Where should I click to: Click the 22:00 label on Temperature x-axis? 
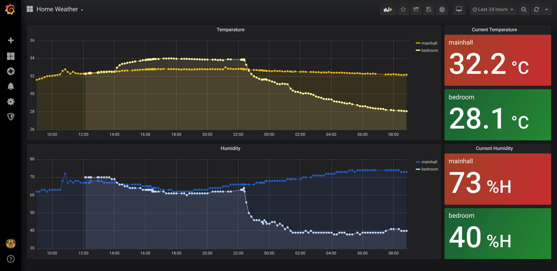coord(238,134)
